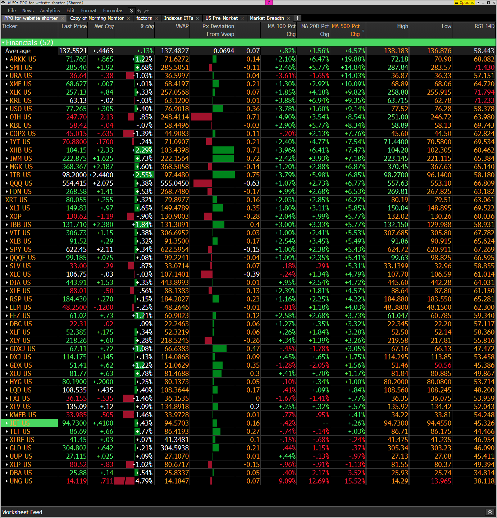Expand the ARKK US row
This screenshot has width=497, height=518.
[x=7, y=59]
